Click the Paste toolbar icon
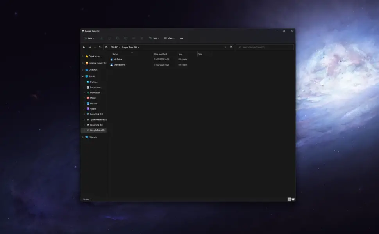 (x=118, y=38)
